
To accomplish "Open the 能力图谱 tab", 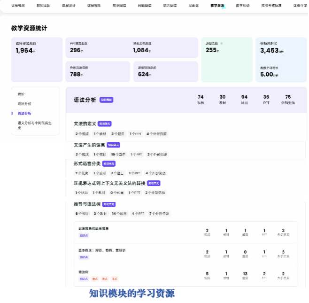I will pos(170,6).
